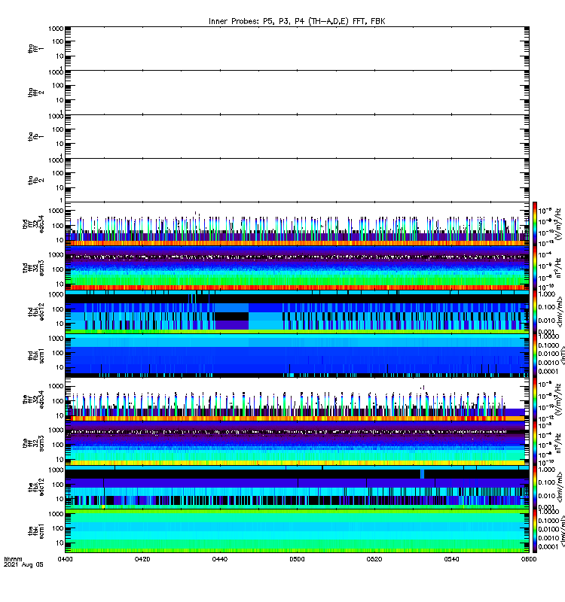Image resolution: width=565 pixels, height=602 pixels.
Task: Click the 'tha fff 1' panel label
Action: tap(35, 48)
